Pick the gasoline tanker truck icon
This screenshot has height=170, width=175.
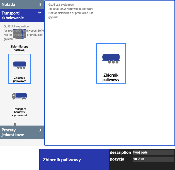tap(20, 96)
